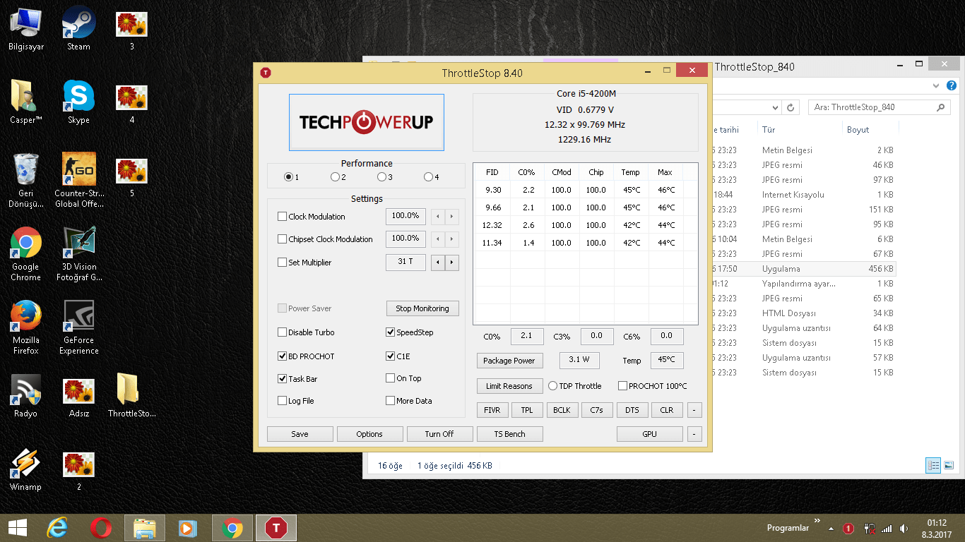965x542 pixels.
Task: Launch TS Bench benchmark
Action: [x=510, y=434]
